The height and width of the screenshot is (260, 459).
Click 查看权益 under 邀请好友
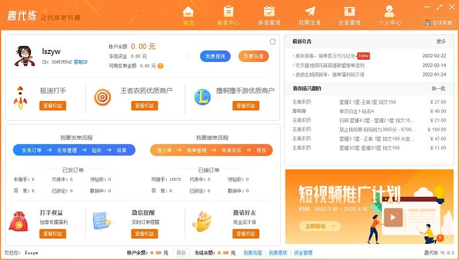point(246,234)
